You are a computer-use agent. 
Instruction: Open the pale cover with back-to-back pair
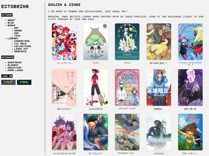coord(159,132)
